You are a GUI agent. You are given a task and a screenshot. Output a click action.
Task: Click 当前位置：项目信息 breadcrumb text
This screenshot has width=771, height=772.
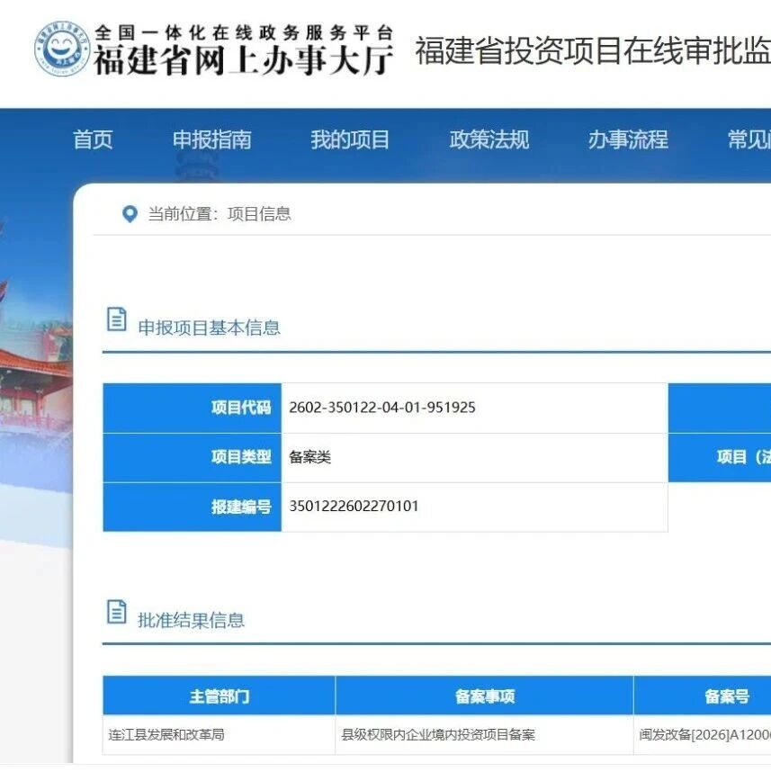tap(220, 214)
